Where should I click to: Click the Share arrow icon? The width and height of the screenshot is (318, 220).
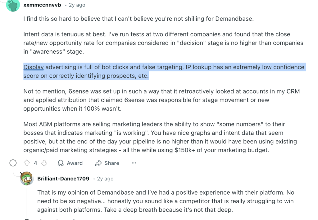pyautogui.click(x=98, y=163)
